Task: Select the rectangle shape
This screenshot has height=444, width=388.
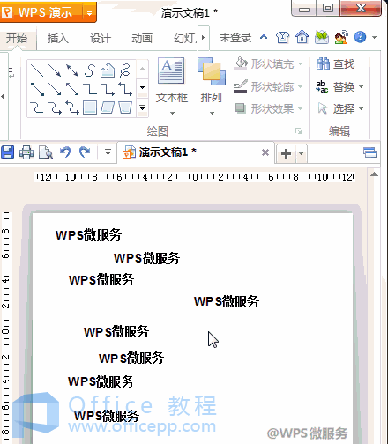Action: 90,107
